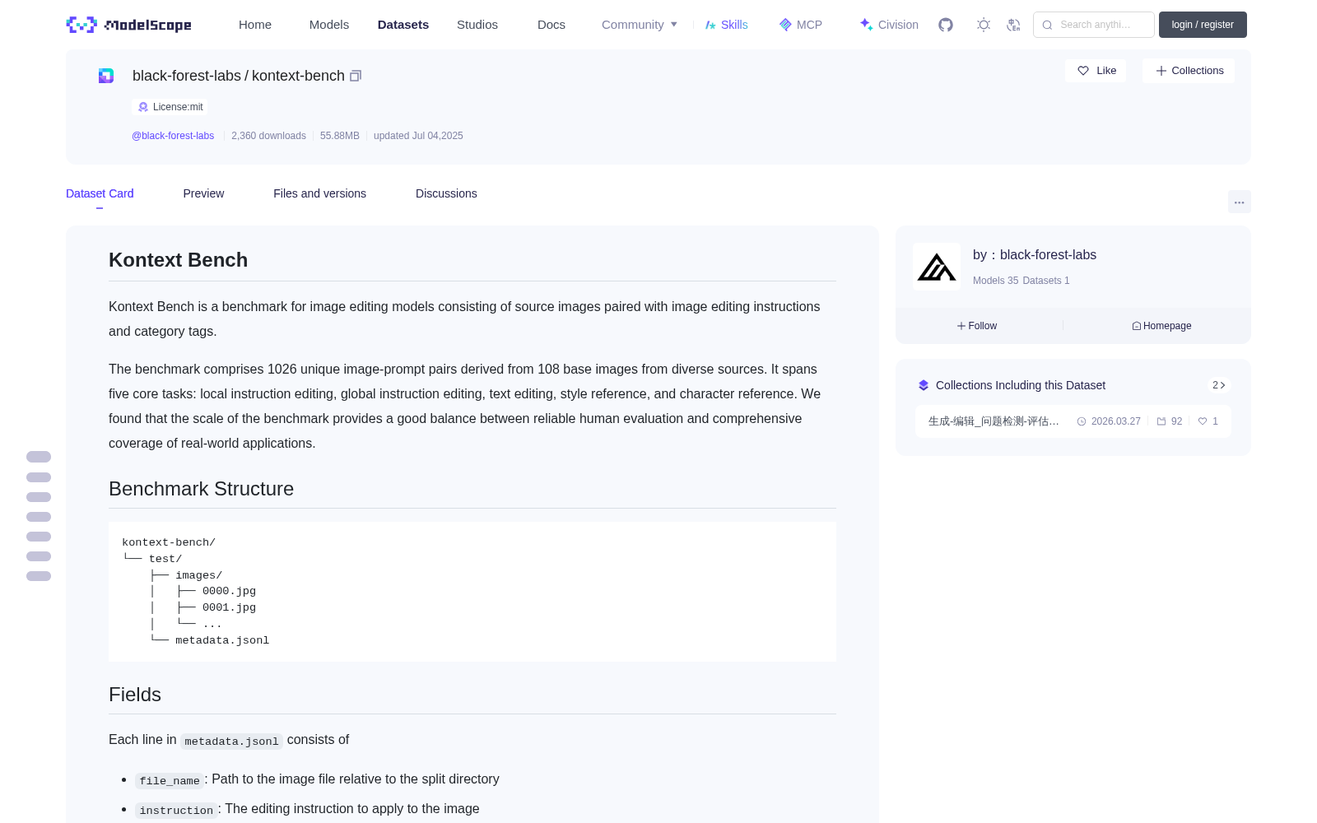Viewport: 1317px width, 823px height.
Task: Click the @black-forest-labs owner link
Action: pos(173,136)
